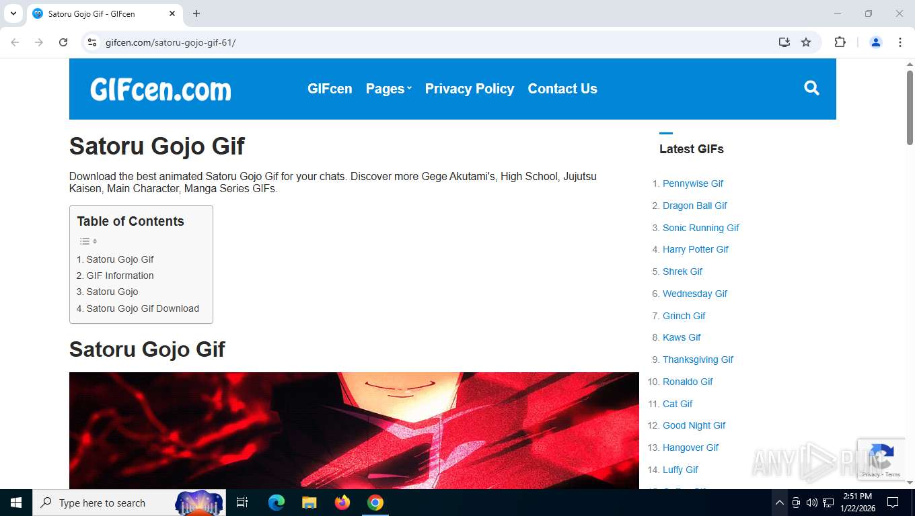Screen dimensions: 915x516
Task: Open the network tray icon
Action: click(828, 503)
